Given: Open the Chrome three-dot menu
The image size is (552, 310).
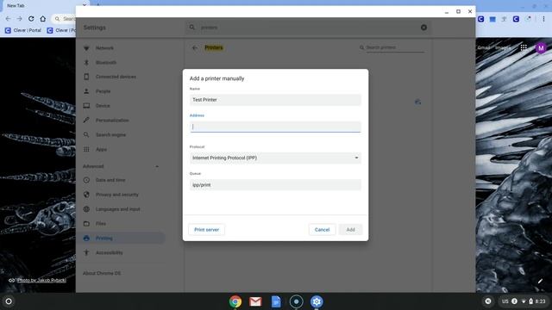Looking at the screenshot, I should point(543,19).
